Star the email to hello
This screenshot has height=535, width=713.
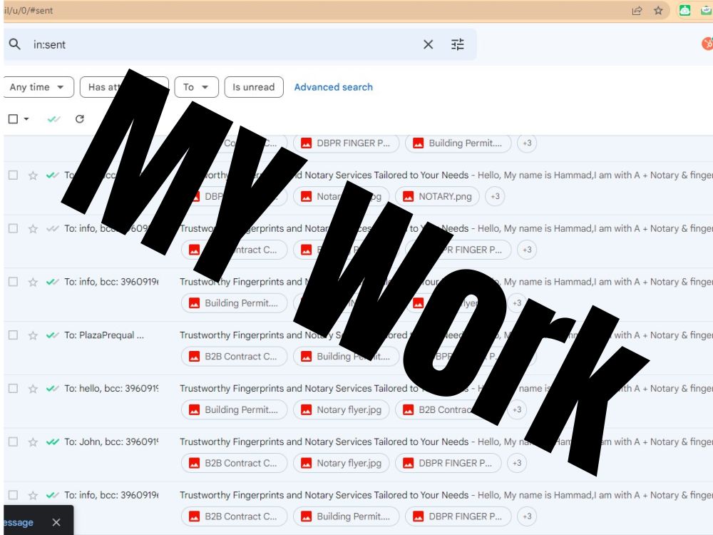pos(33,389)
